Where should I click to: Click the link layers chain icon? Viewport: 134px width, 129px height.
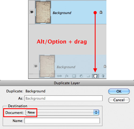point(59,76)
